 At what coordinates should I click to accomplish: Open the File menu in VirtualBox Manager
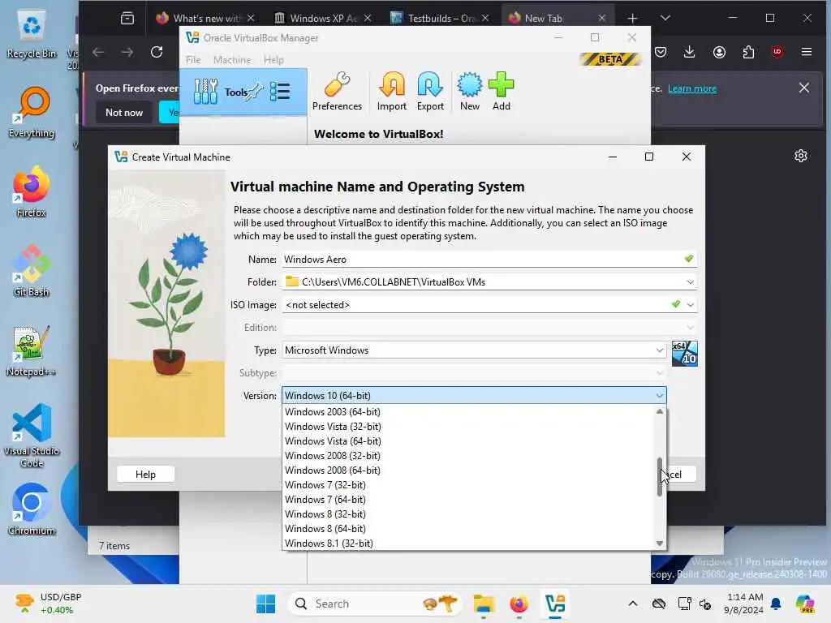click(193, 60)
